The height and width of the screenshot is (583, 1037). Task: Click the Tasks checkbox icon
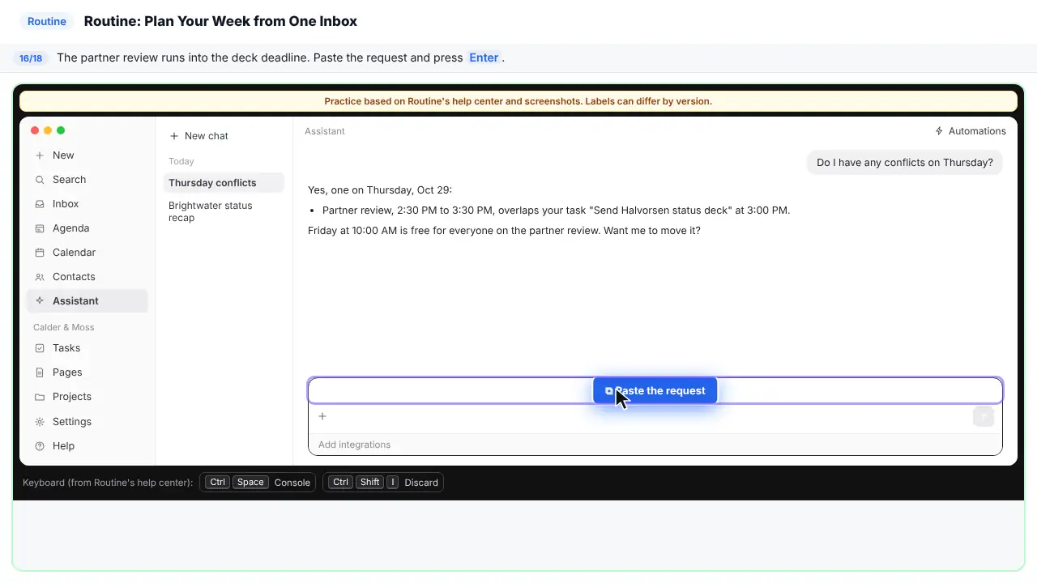pyautogui.click(x=40, y=348)
